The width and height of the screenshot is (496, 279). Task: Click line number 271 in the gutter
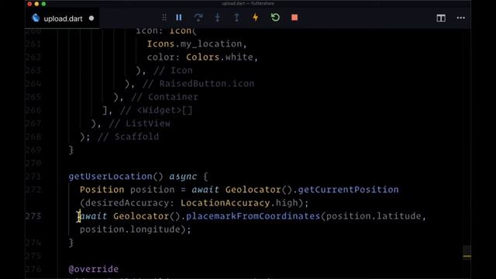33,176
